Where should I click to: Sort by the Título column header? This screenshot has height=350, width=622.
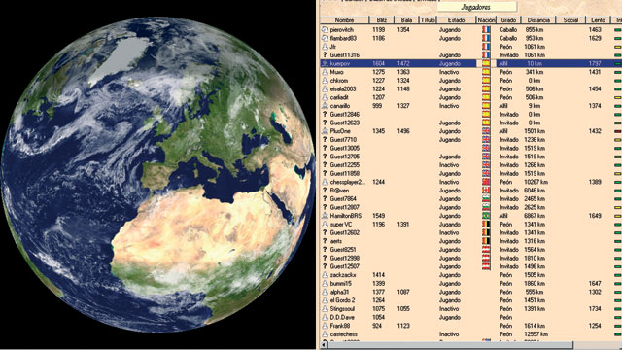(428, 19)
